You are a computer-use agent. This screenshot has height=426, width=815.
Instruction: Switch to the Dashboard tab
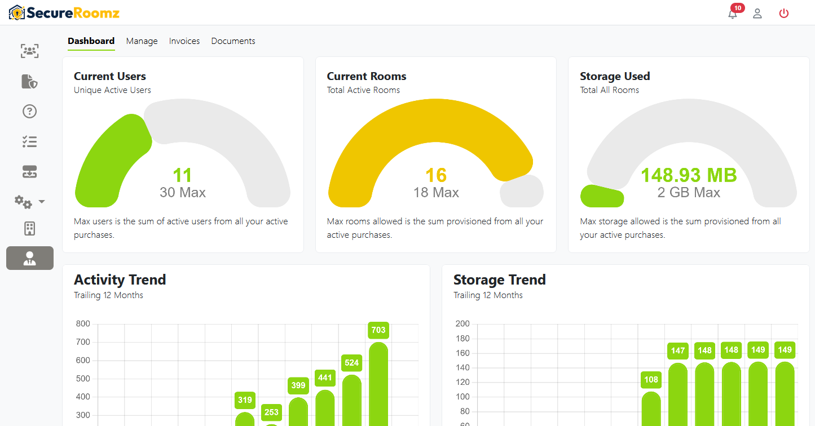click(91, 41)
